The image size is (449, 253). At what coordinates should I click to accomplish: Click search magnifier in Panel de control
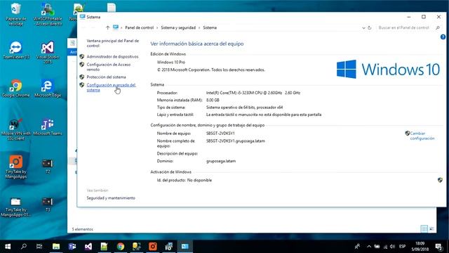438,28
